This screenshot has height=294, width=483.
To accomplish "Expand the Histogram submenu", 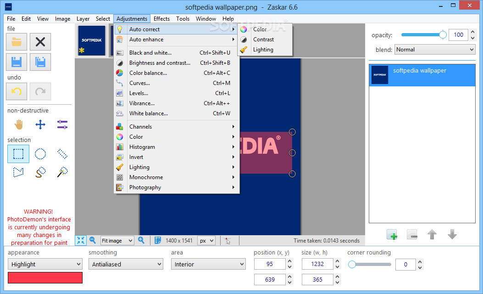I will (176, 147).
